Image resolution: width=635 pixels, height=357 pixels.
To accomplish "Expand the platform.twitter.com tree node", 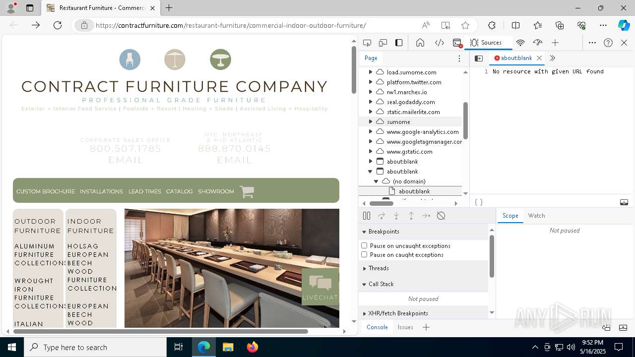I will click(x=370, y=82).
